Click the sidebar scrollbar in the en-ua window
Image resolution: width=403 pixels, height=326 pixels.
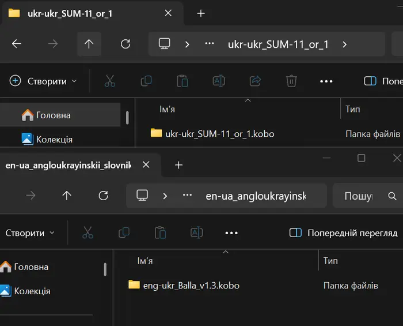(x=105, y=269)
